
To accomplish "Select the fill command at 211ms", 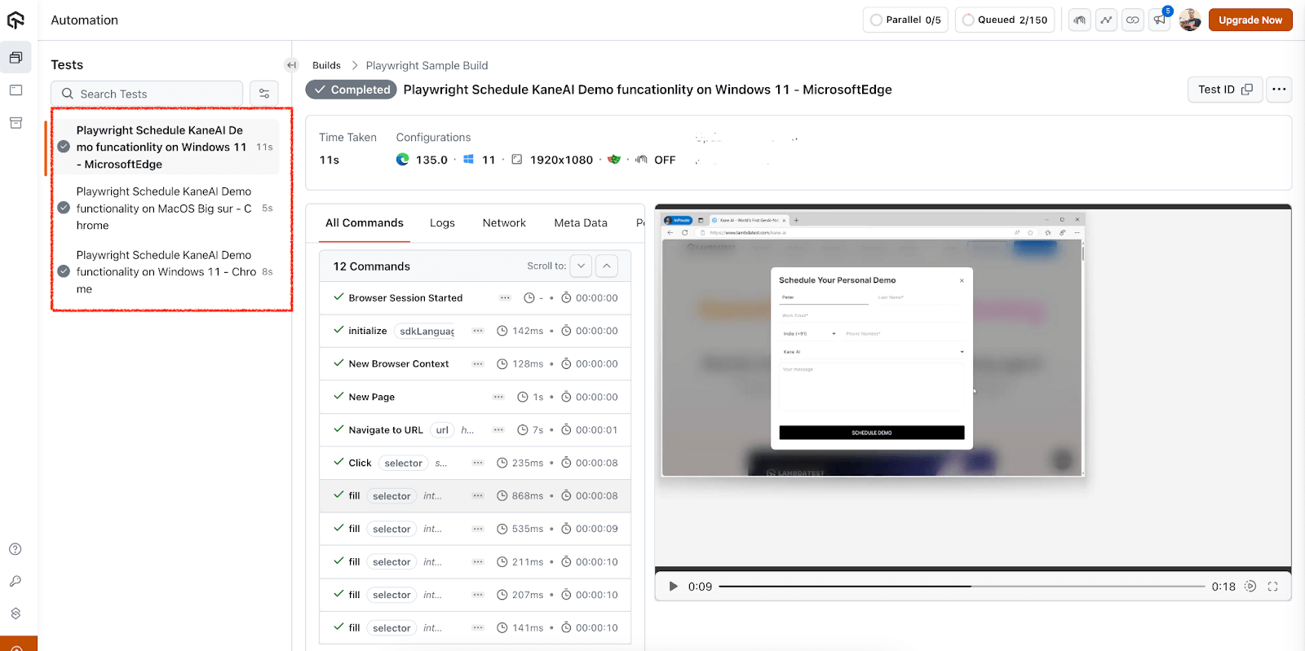I will [475, 562].
